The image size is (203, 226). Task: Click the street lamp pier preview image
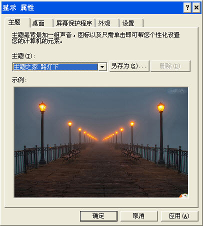(x=101, y=142)
